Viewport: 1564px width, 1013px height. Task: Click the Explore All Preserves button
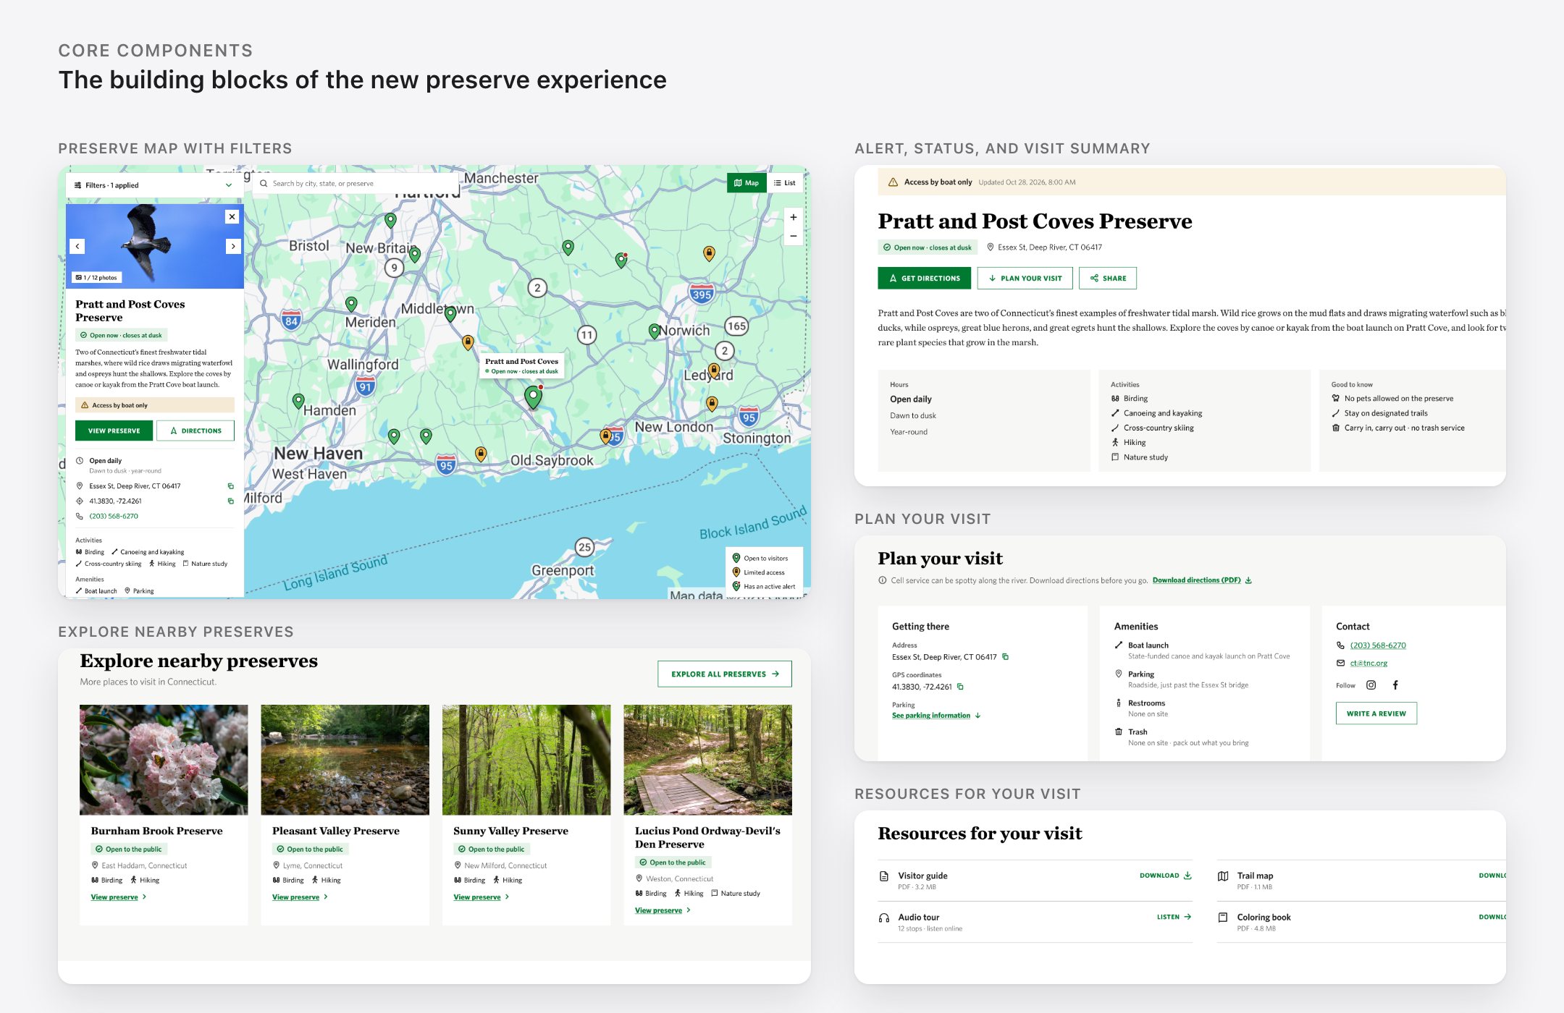pos(725,674)
